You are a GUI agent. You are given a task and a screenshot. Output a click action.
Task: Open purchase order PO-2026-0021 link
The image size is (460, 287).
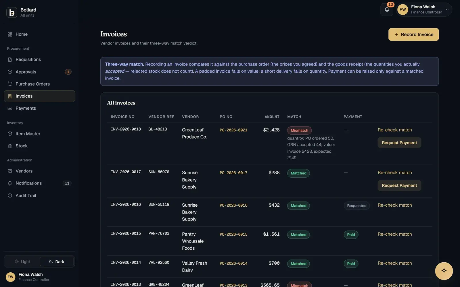[x=233, y=130]
